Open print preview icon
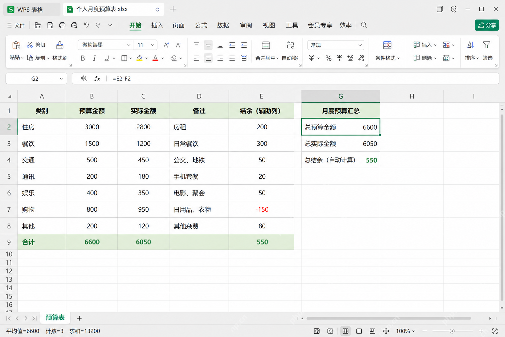Screen dimensions: 505x337 click(x=74, y=25)
